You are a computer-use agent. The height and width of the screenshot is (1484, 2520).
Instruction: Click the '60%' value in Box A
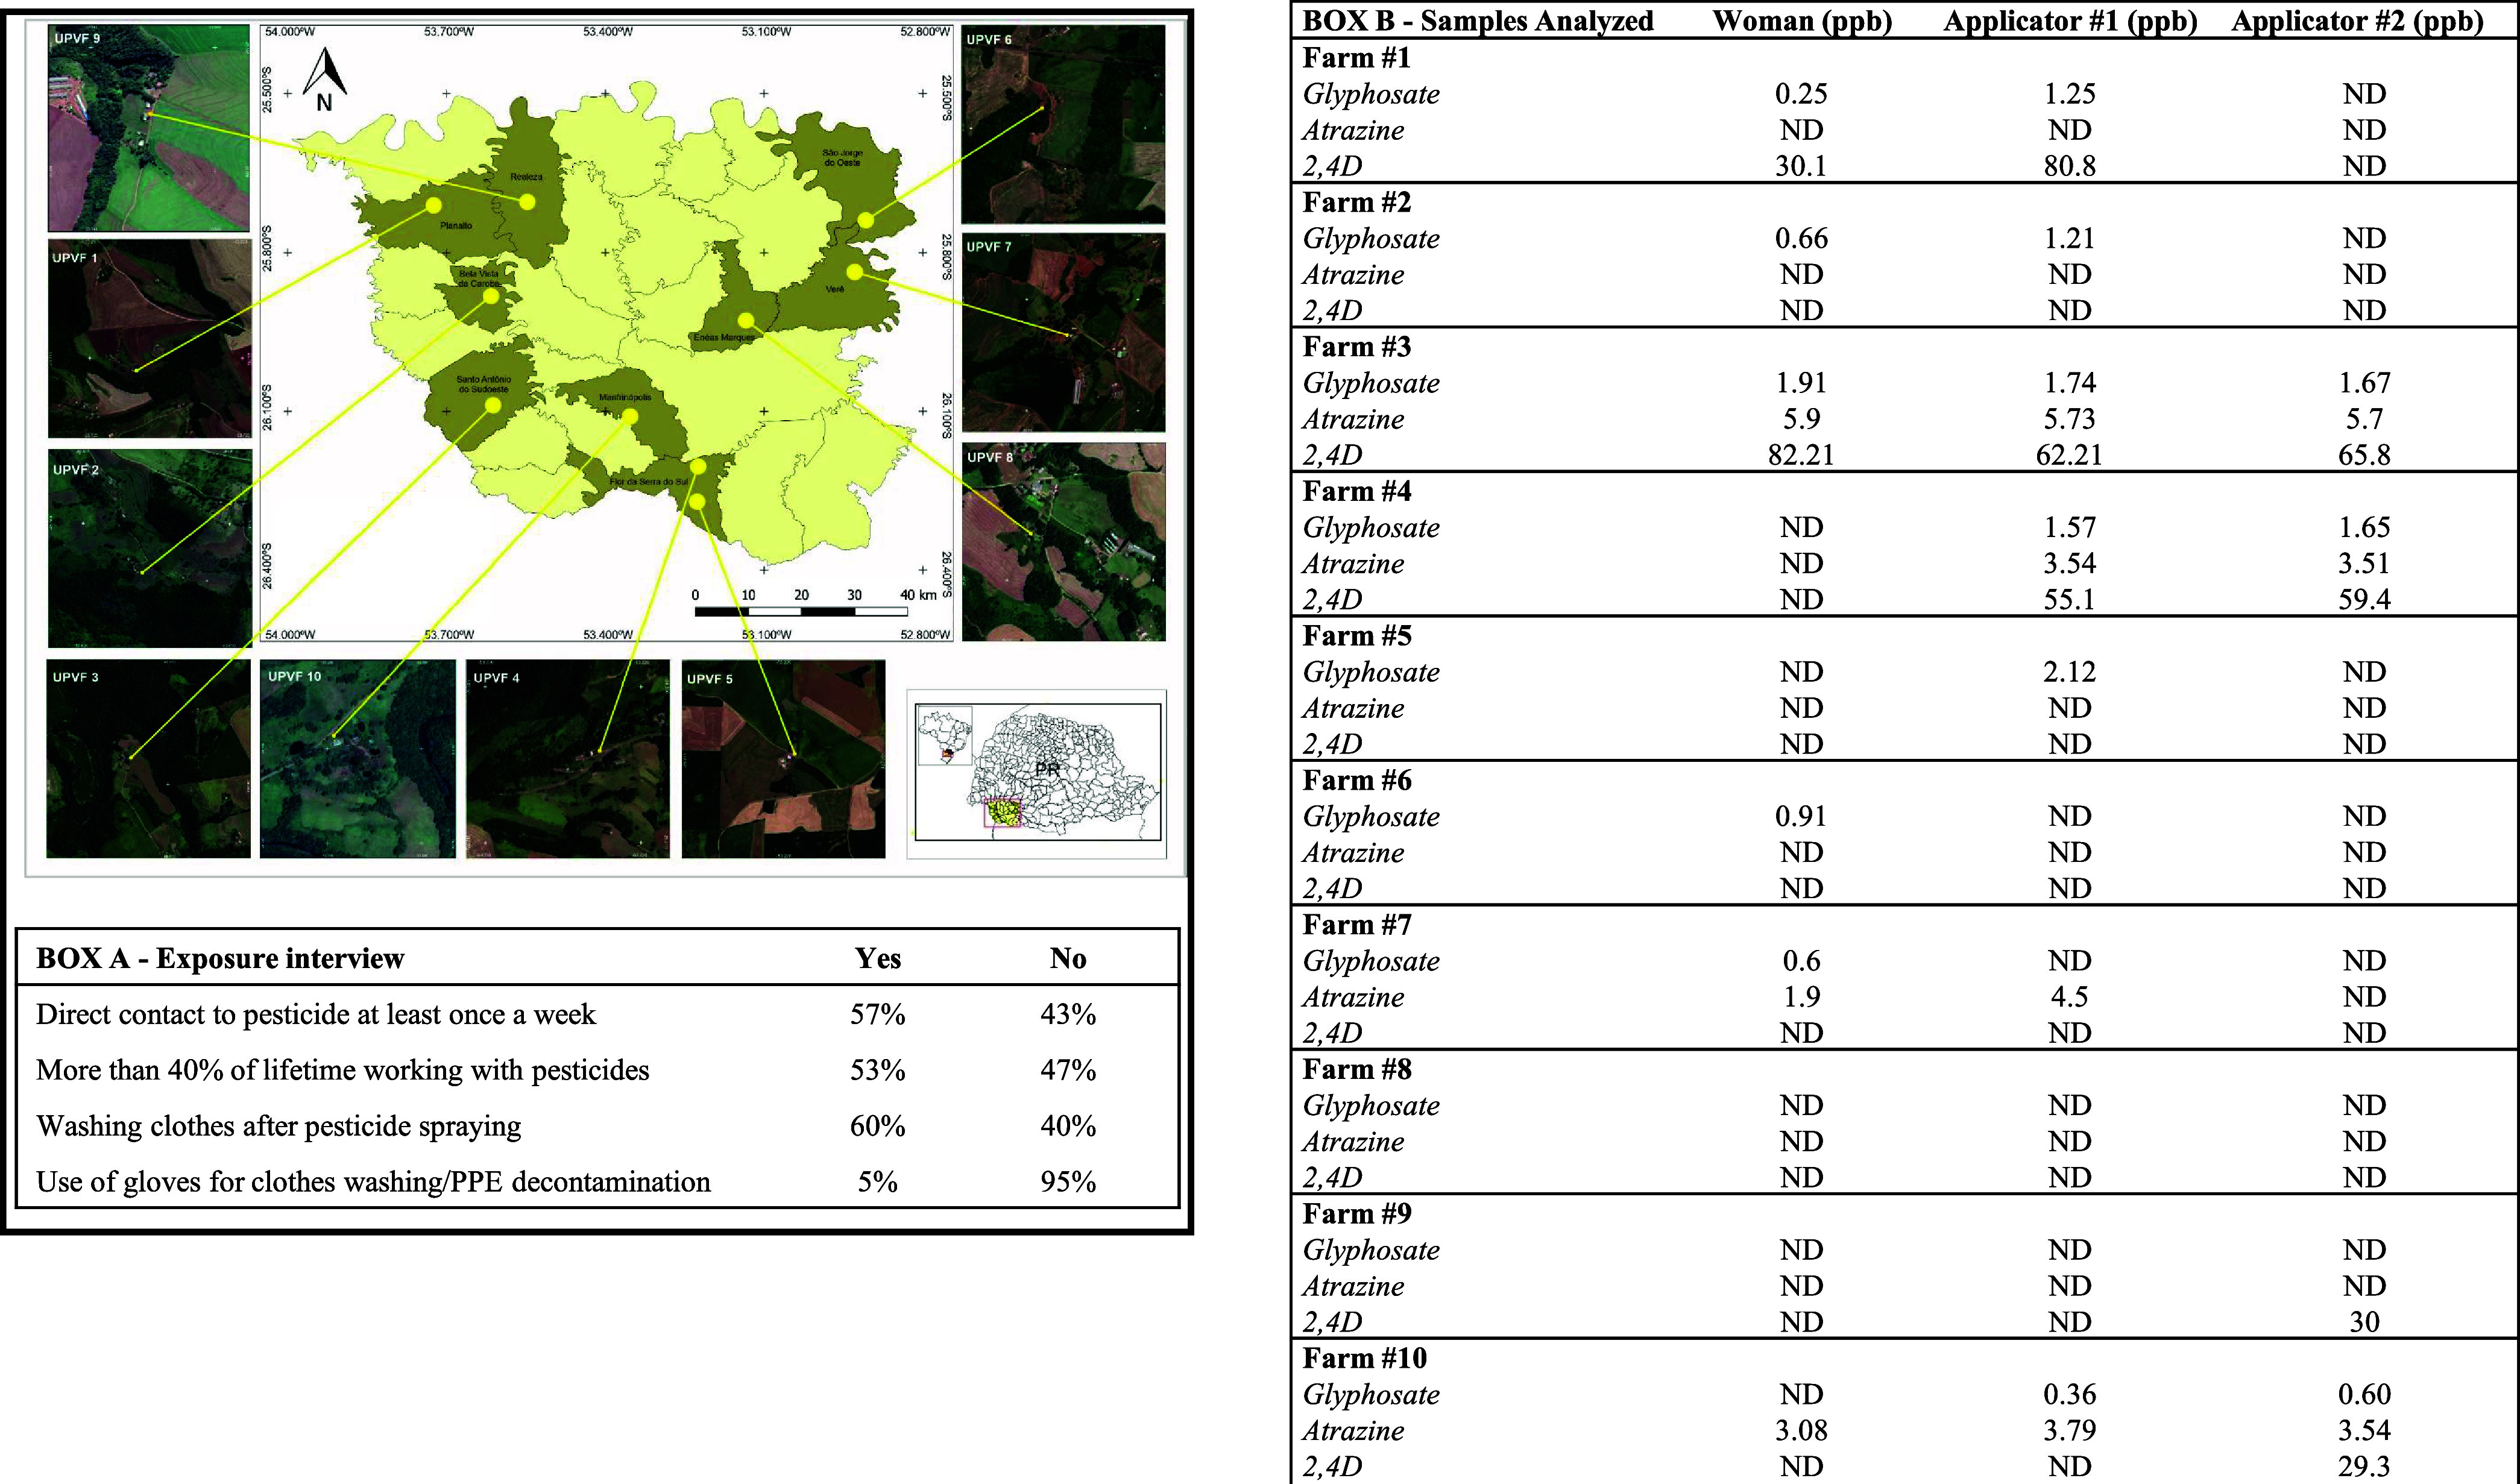tap(878, 1126)
